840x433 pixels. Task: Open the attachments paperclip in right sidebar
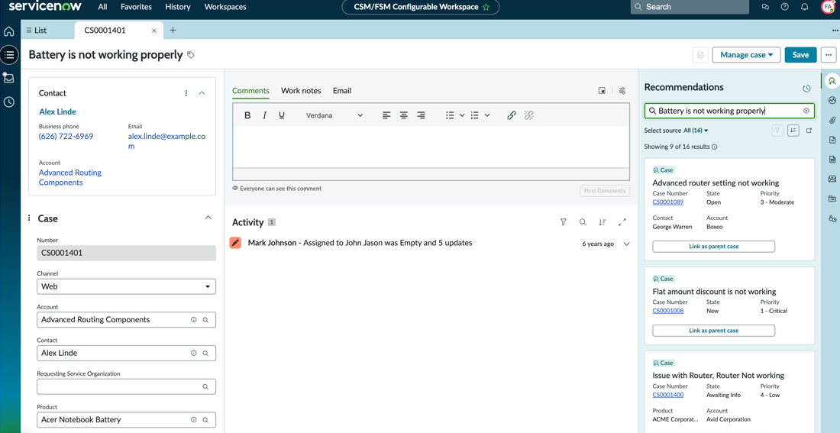(x=832, y=120)
